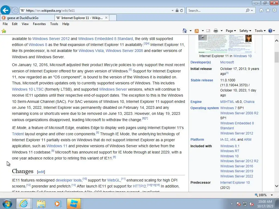Image resolution: width=279 pixels, height=209 pixels.
Task: Click the muted volume tray icon
Action: pos(251,204)
